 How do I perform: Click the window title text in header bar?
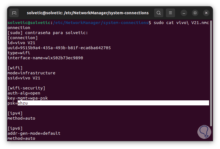[x=88, y=13]
